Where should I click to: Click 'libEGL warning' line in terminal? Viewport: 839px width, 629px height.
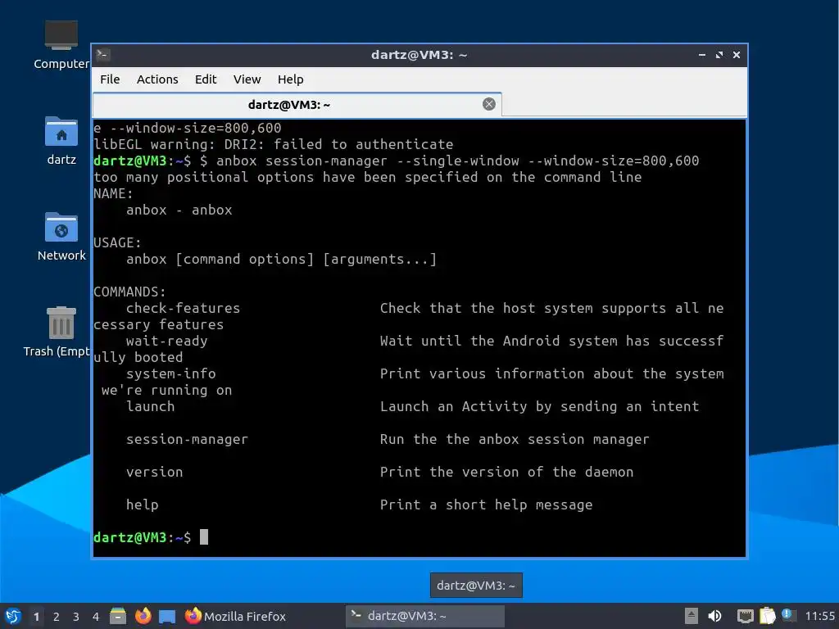click(273, 144)
